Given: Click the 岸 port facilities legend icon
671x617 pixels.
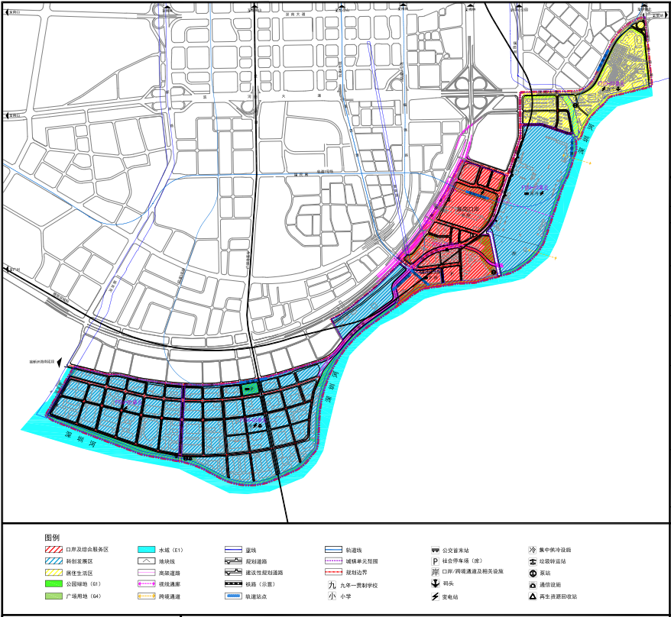Looking at the screenshot, I should coord(435,572).
